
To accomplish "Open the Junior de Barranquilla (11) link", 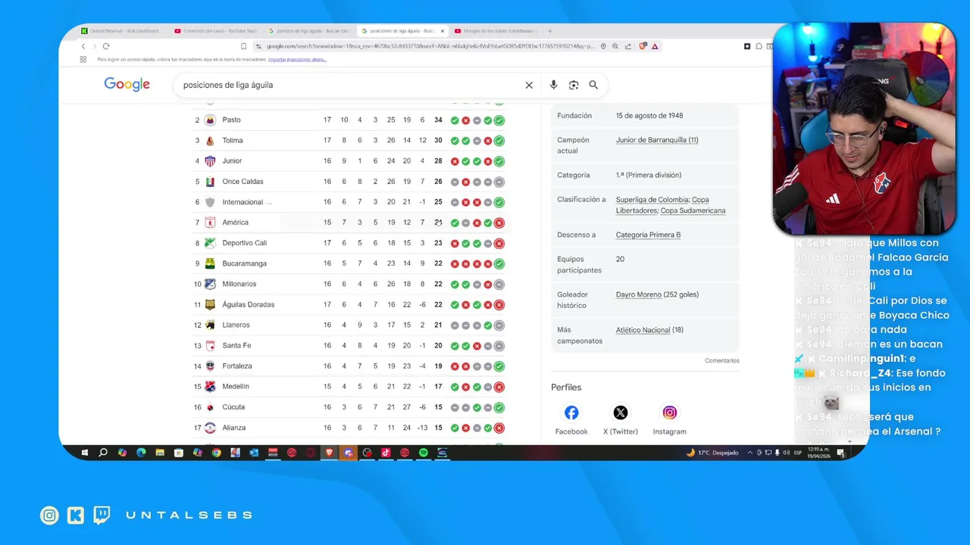I will (657, 140).
